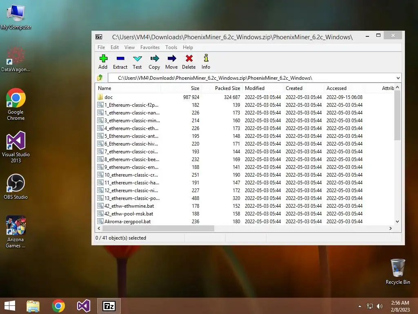418x314 pixels.
Task: Open the Help menu
Action: 188,47
